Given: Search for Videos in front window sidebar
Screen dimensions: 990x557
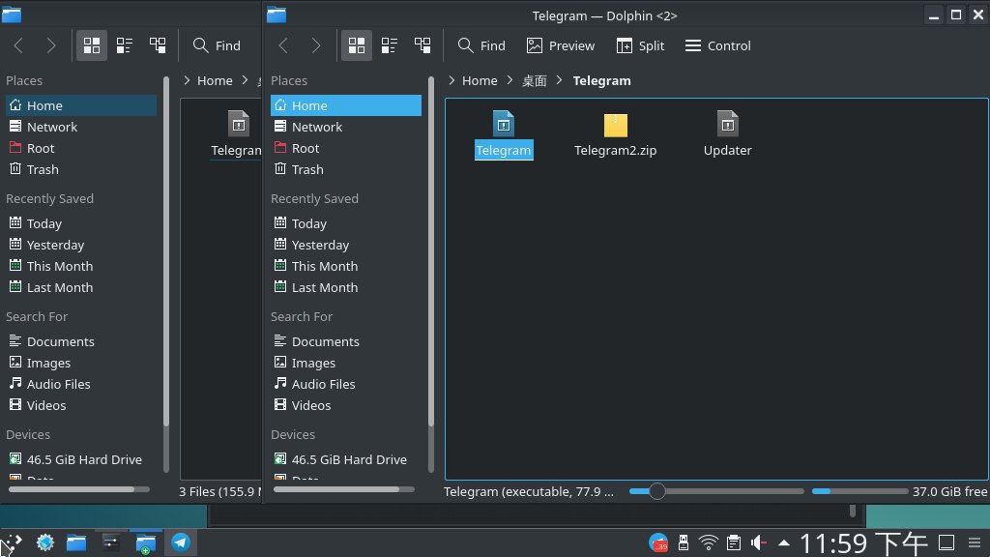Looking at the screenshot, I should click(x=346, y=406).
